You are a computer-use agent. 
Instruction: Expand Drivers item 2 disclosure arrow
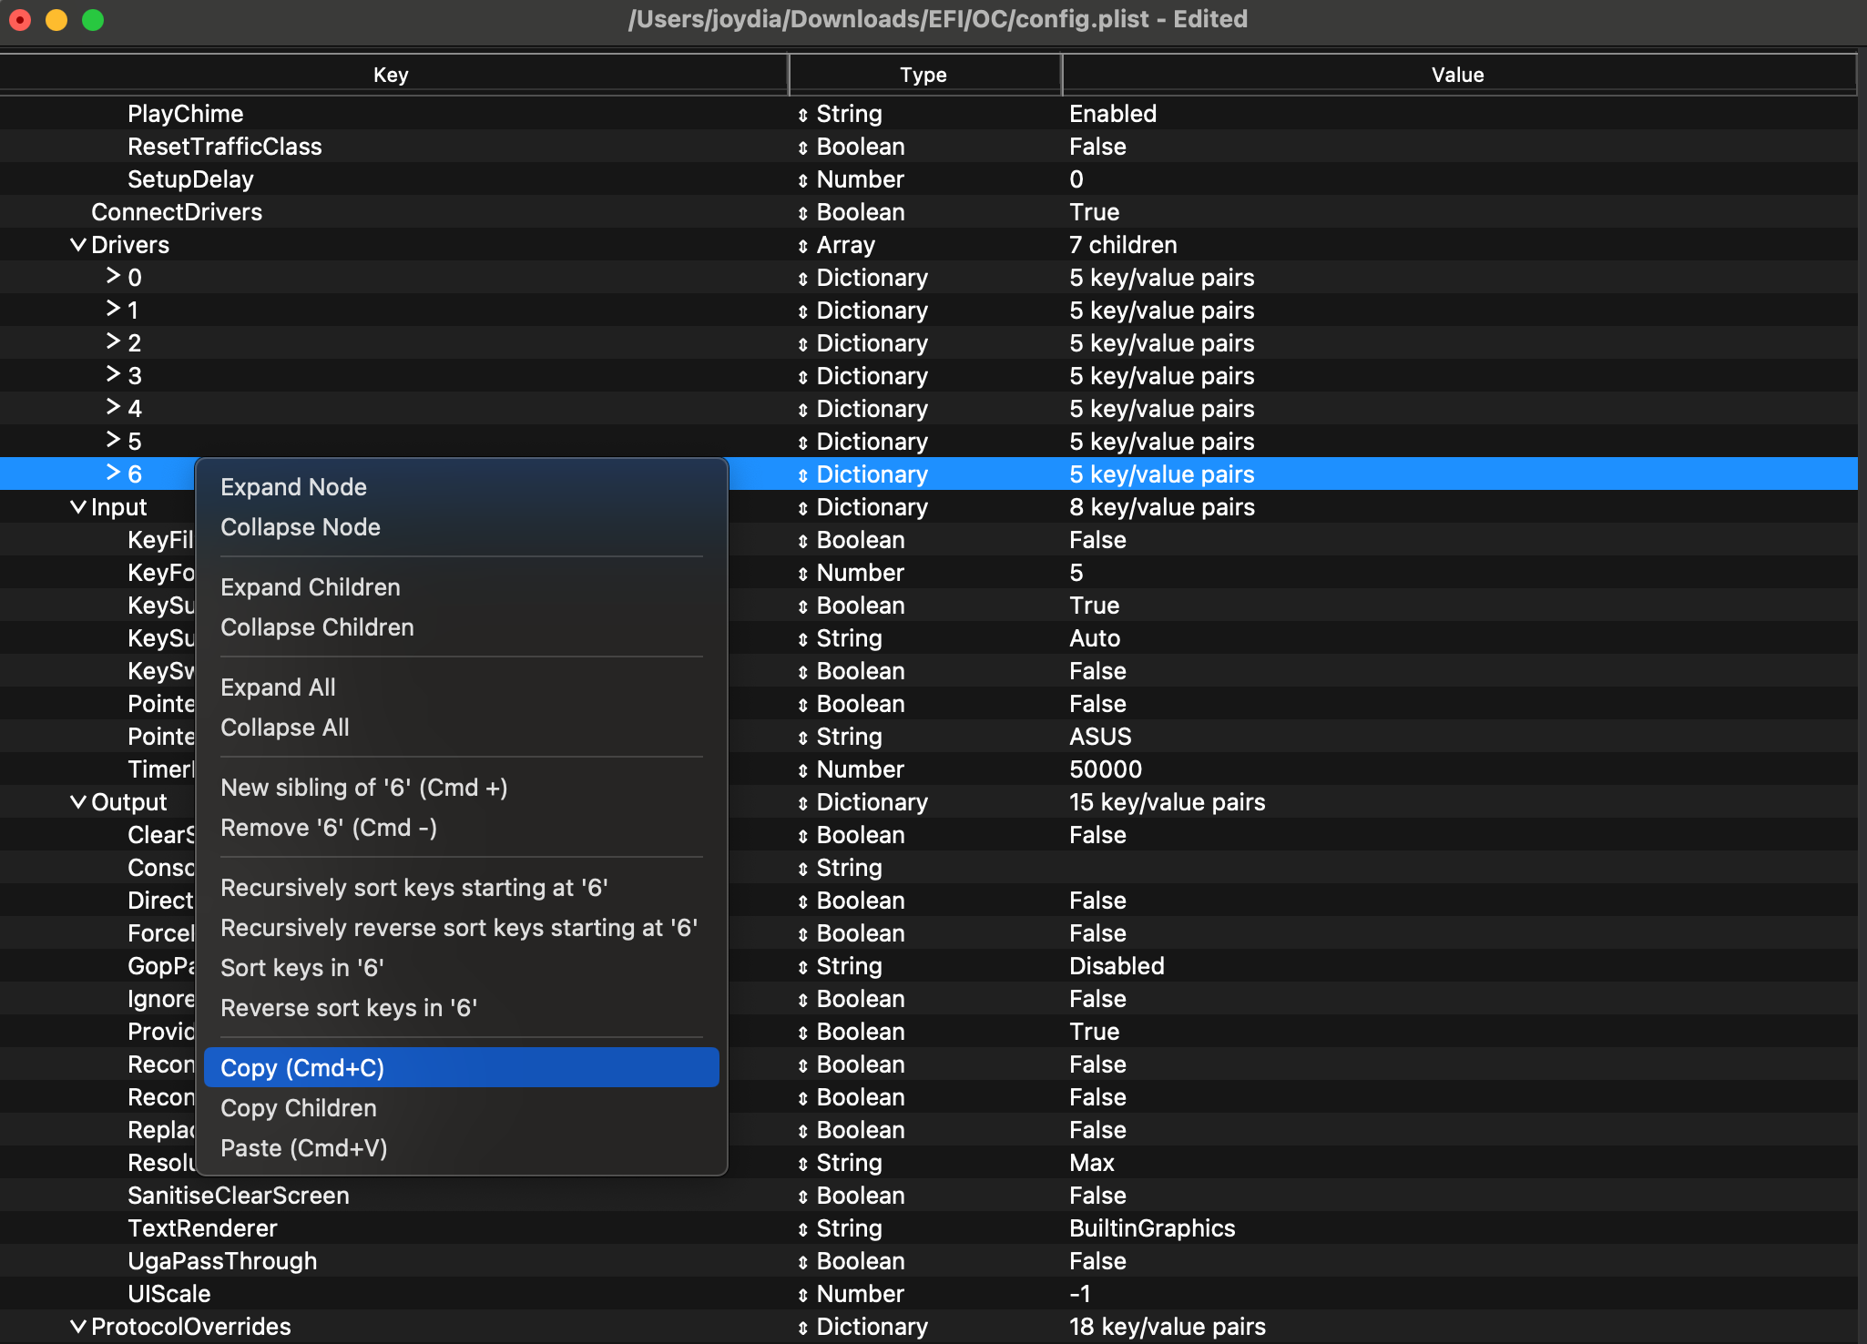point(113,341)
